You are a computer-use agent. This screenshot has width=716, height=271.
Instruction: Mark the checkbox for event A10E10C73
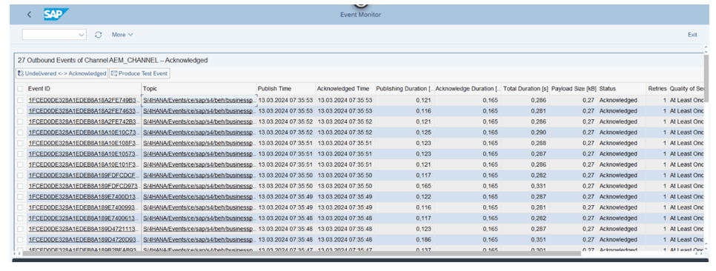coord(20,133)
